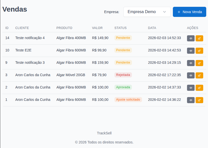Click the Nova Venda button

[190, 12]
